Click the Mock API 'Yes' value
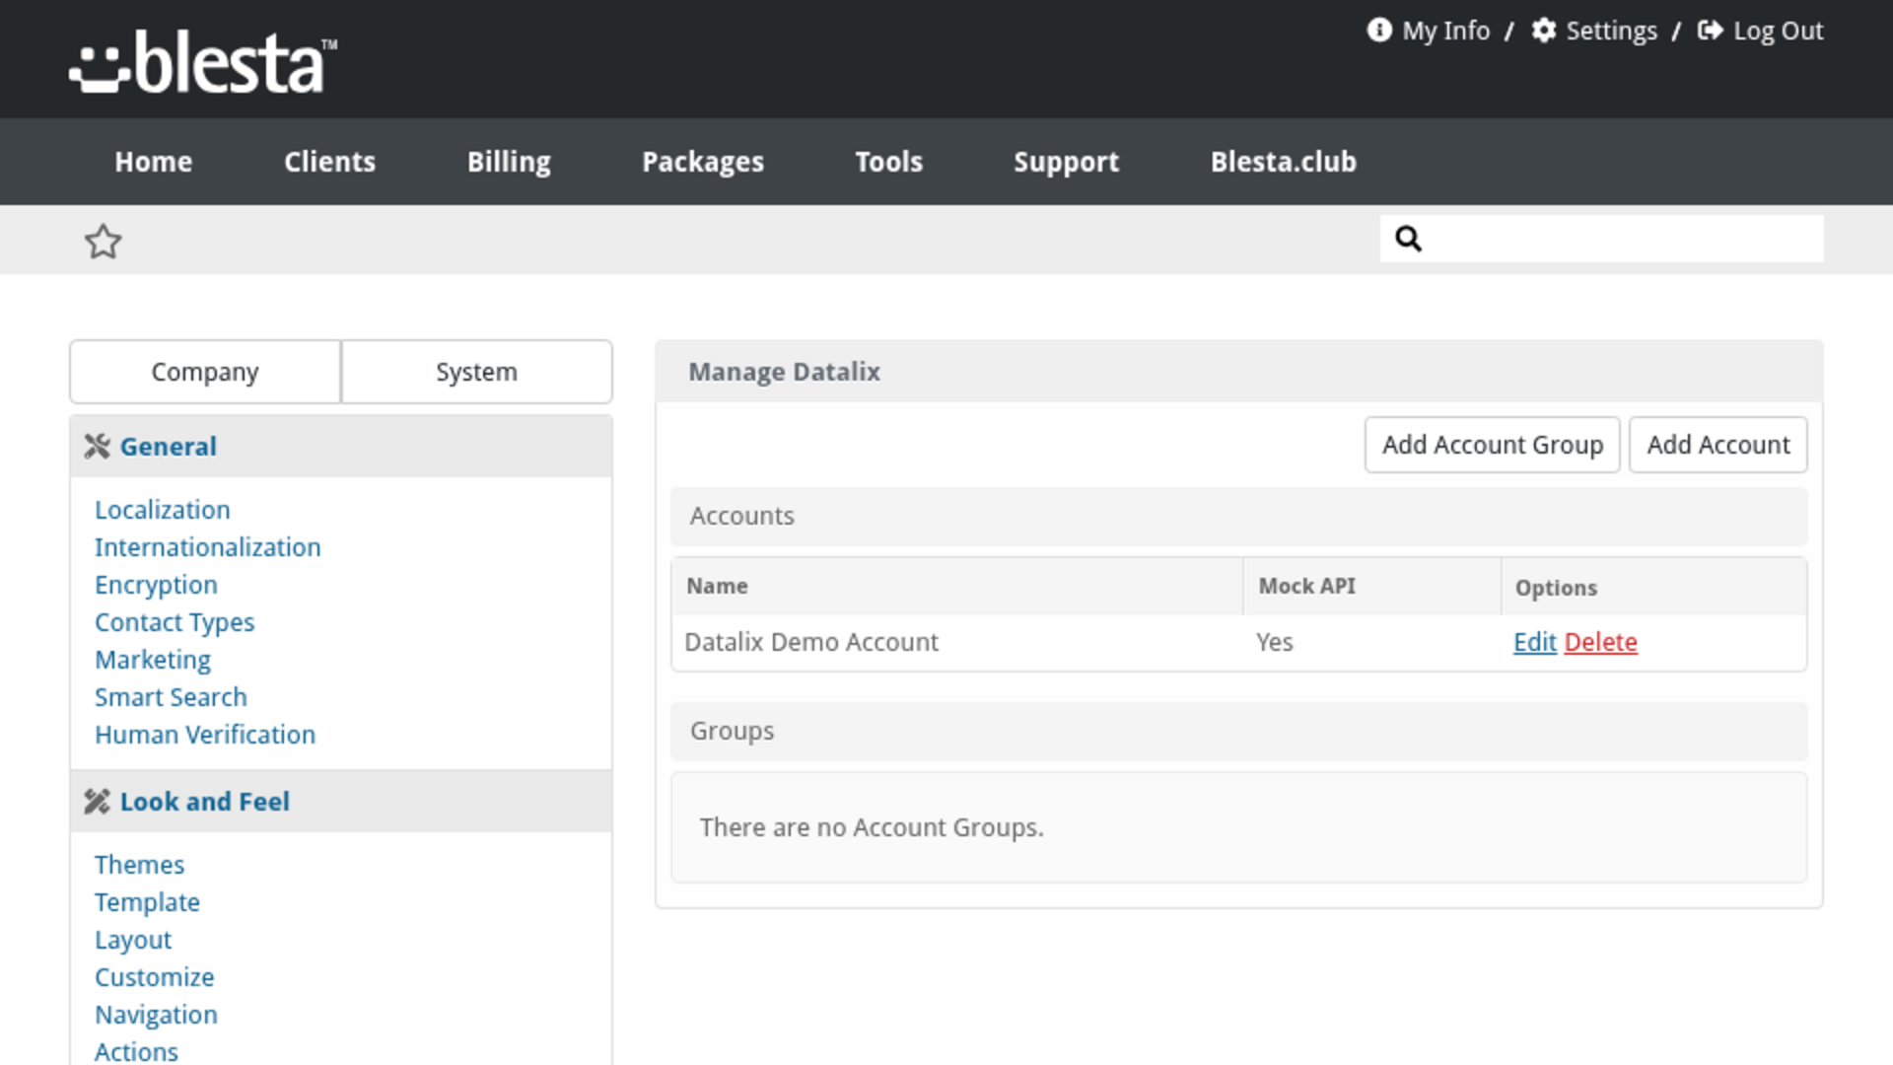 click(x=1274, y=642)
